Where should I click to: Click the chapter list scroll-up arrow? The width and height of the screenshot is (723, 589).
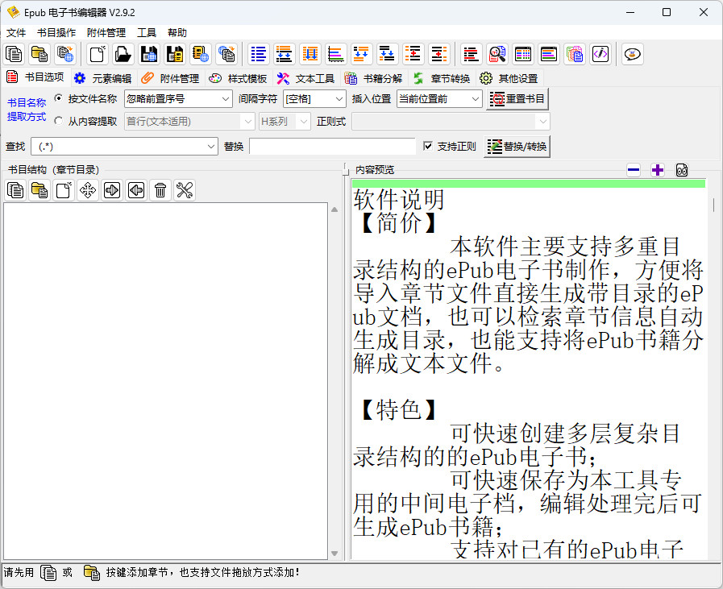[334, 209]
